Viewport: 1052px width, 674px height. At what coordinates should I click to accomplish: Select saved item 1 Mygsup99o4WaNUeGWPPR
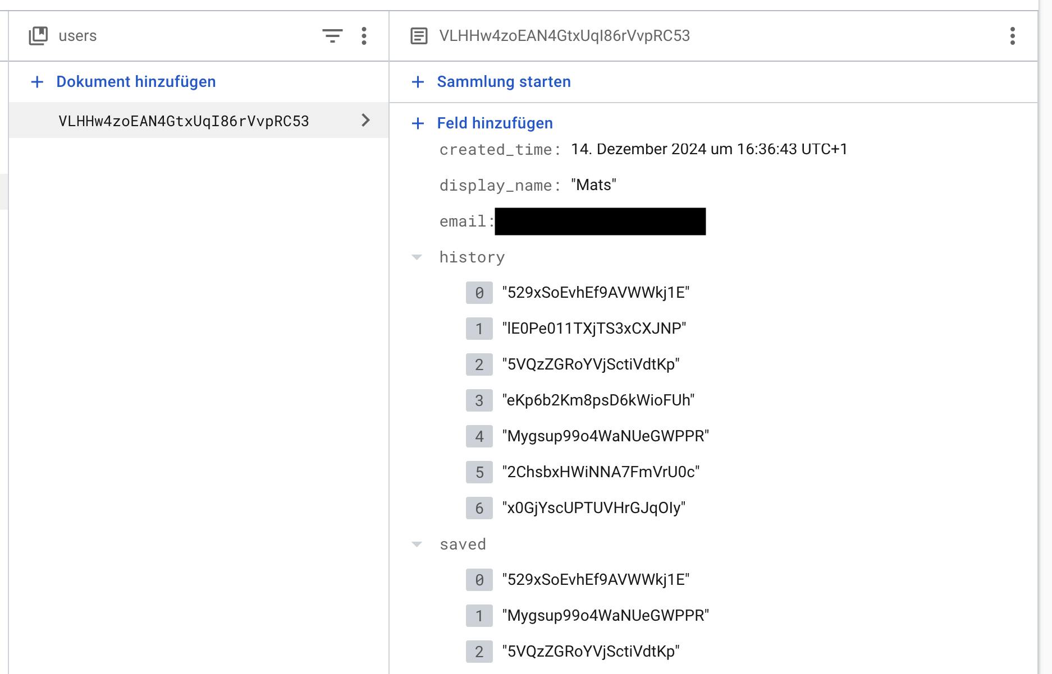point(605,616)
